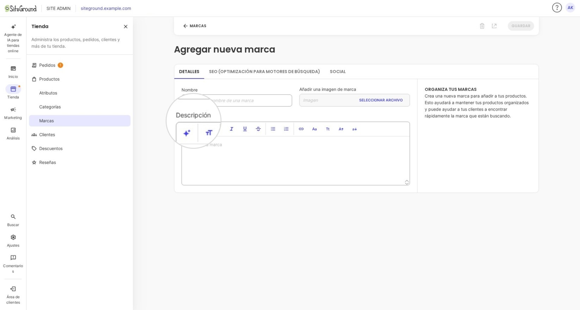Click the Nombre input field

point(237,100)
